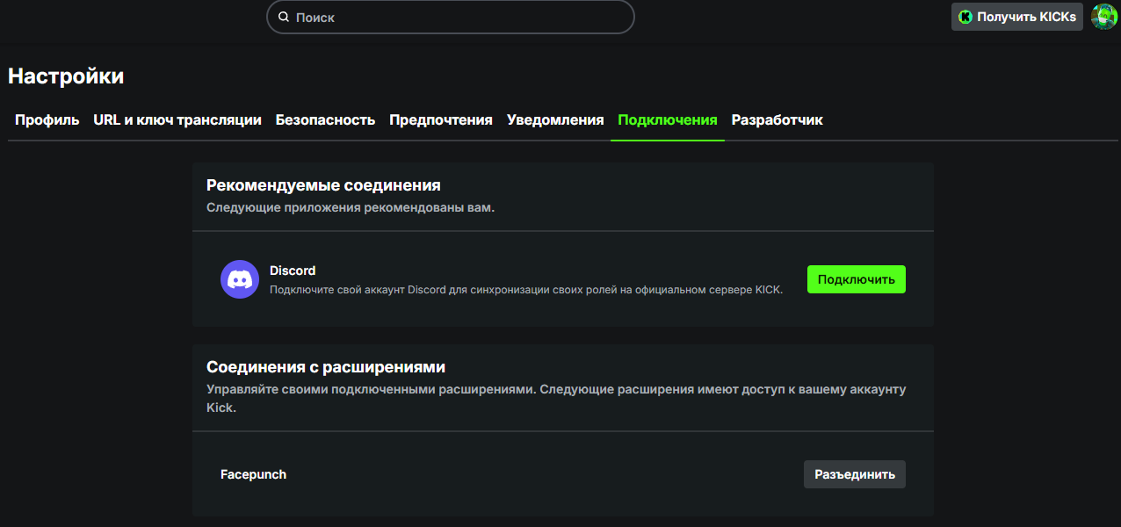The height and width of the screenshot is (527, 1121).
Task: Go to the Предпочтения tab
Action: coord(441,120)
